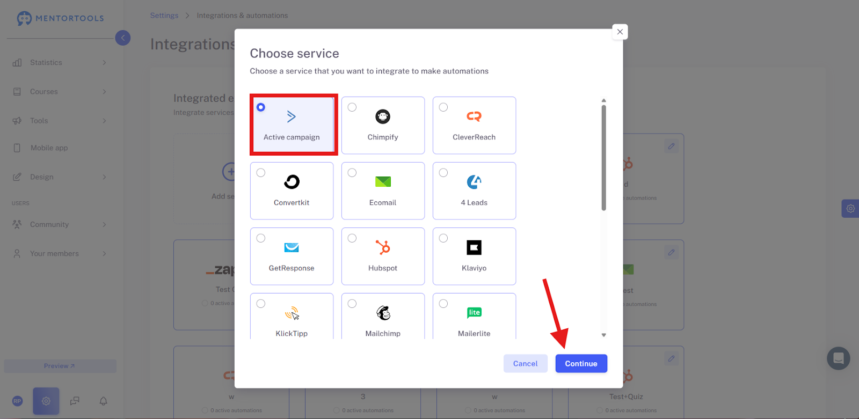Expand the Community chevron
The width and height of the screenshot is (859, 419).
click(104, 225)
